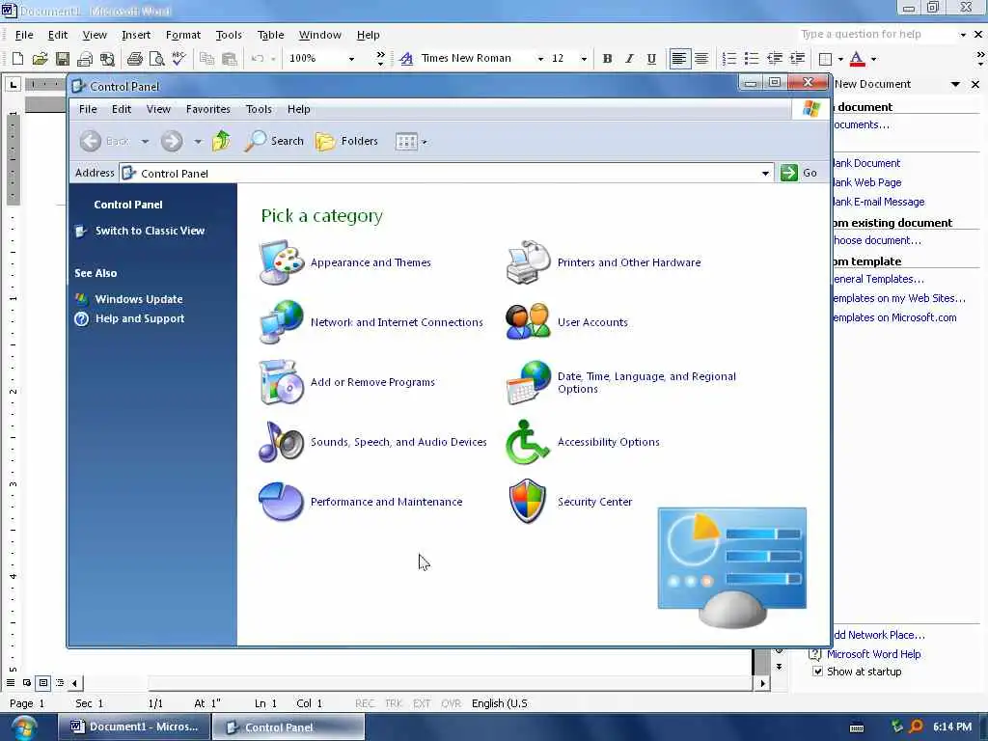
Task: Switch to Outline View in Word
Action: tap(59, 682)
